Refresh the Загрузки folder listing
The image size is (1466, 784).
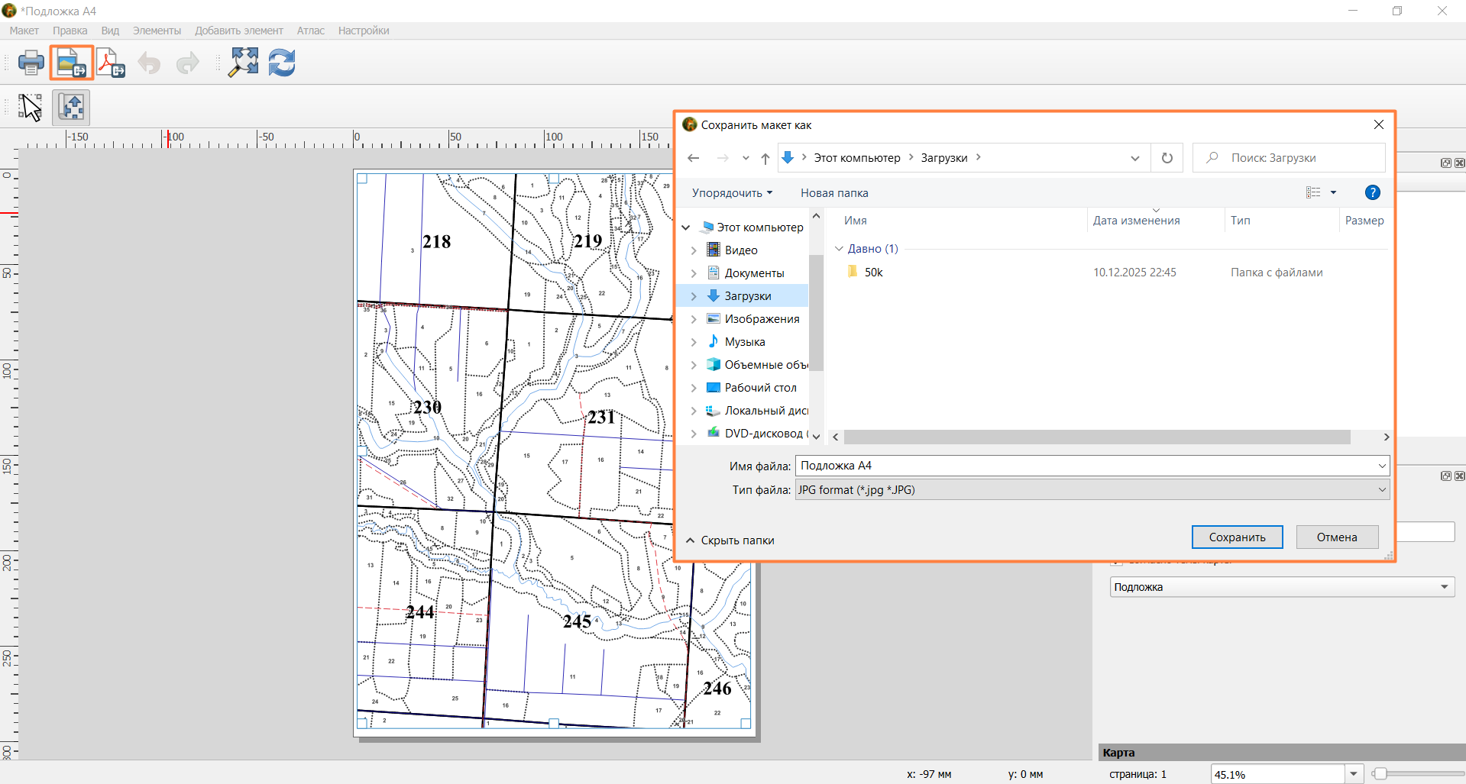tap(1167, 158)
